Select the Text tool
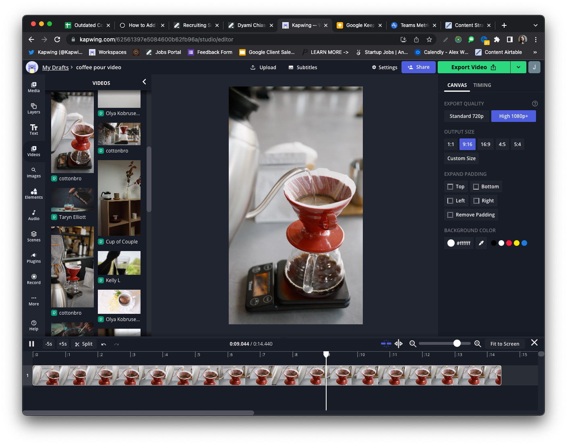567x445 pixels. [x=34, y=130]
